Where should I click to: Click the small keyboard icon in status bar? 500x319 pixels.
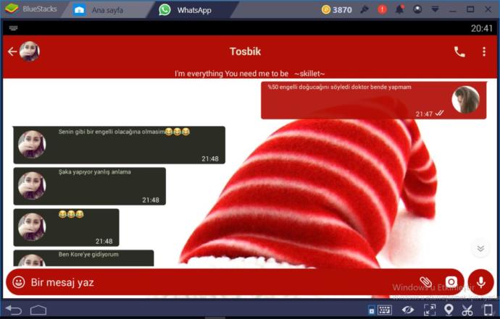pyautogui.click(x=13, y=28)
